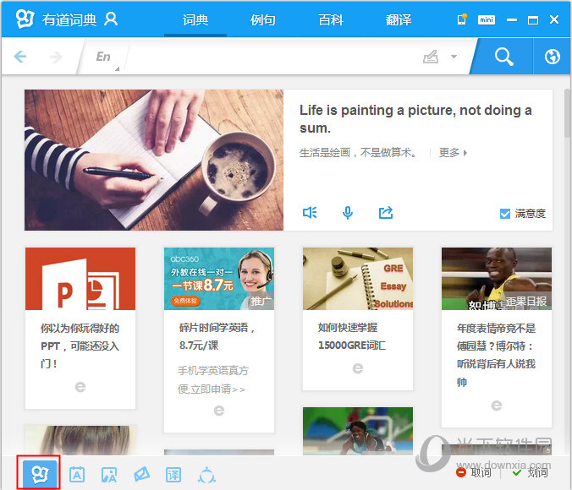
Task: Open the 翻译 tab
Action: pyautogui.click(x=399, y=19)
